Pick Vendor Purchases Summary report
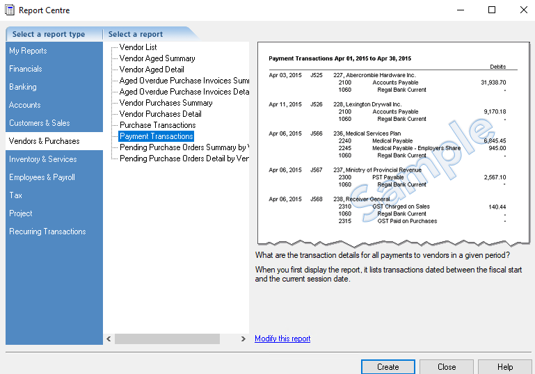This screenshot has height=374, width=535. 166,103
